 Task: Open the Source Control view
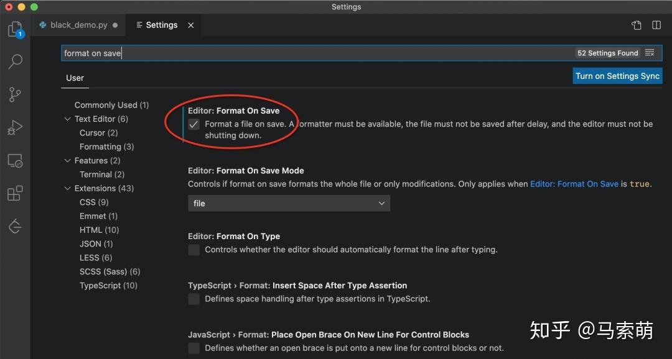(x=15, y=94)
